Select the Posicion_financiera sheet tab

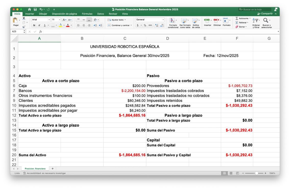pos(35,169)
